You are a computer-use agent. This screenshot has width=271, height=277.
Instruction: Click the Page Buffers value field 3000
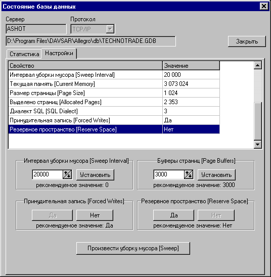(x=169, y=174)
